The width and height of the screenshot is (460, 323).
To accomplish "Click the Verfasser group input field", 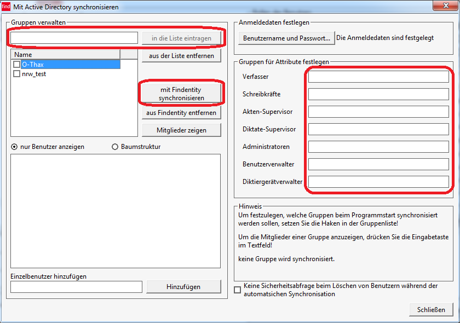I will pos(378,77).
